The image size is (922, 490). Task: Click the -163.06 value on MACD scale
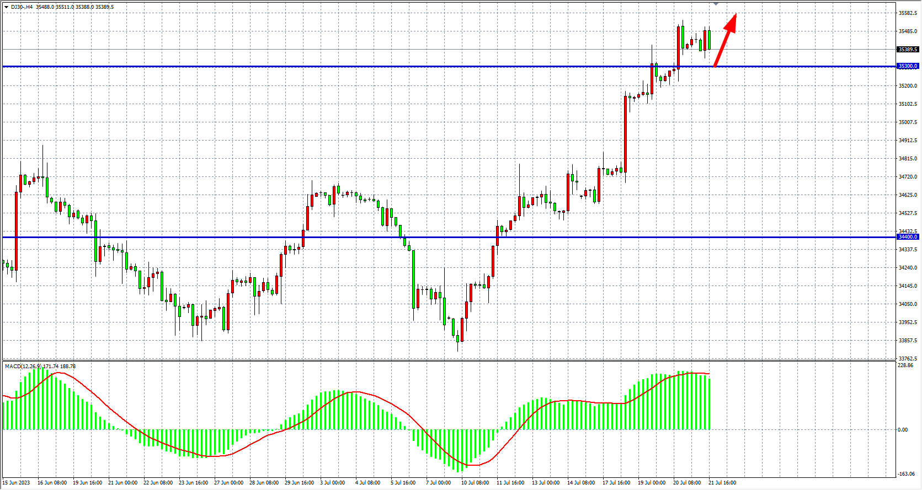click(905, 474)
